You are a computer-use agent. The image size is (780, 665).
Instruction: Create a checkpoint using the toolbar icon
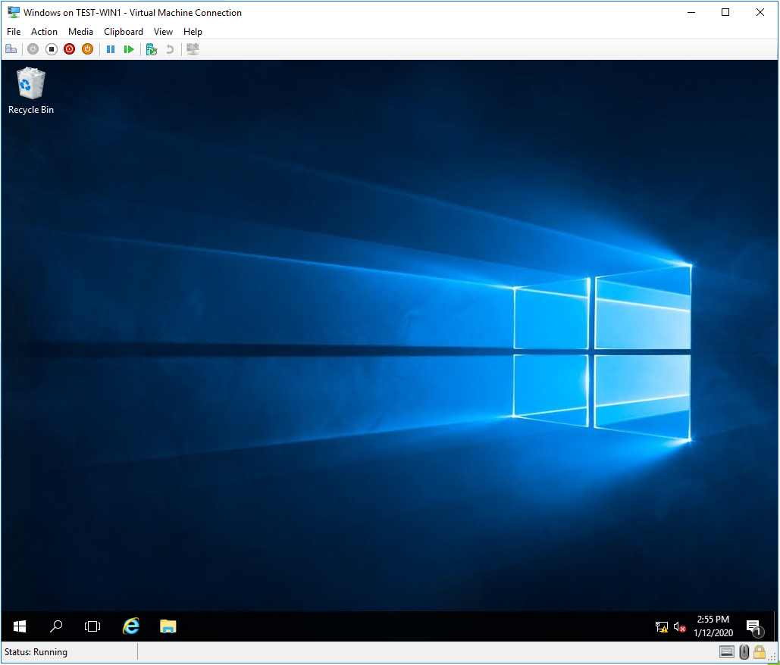[x=152, y=49]
